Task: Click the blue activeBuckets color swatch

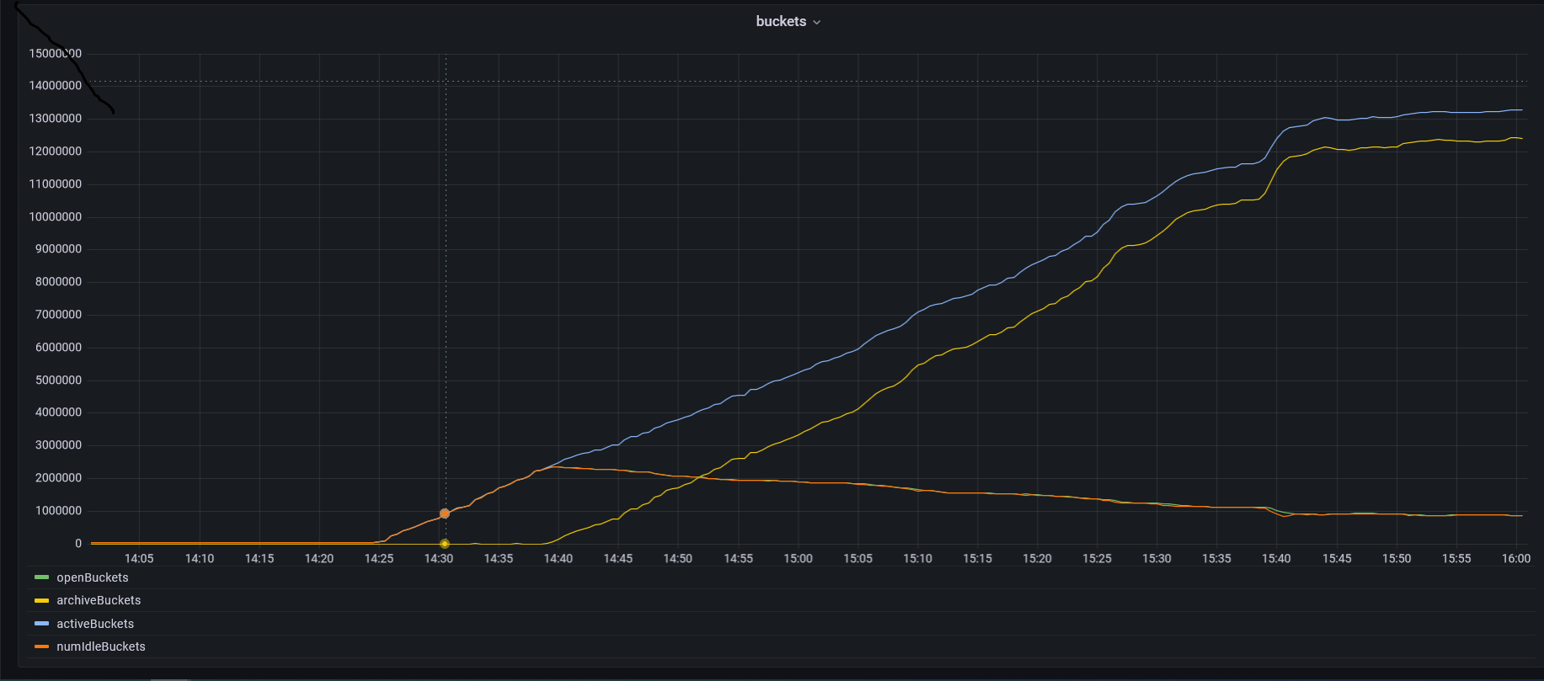Action: click(x=41, y=624)
